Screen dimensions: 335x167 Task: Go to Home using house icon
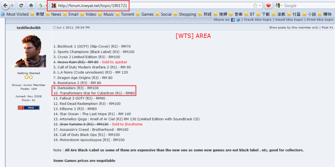click(x=31, y=6)
